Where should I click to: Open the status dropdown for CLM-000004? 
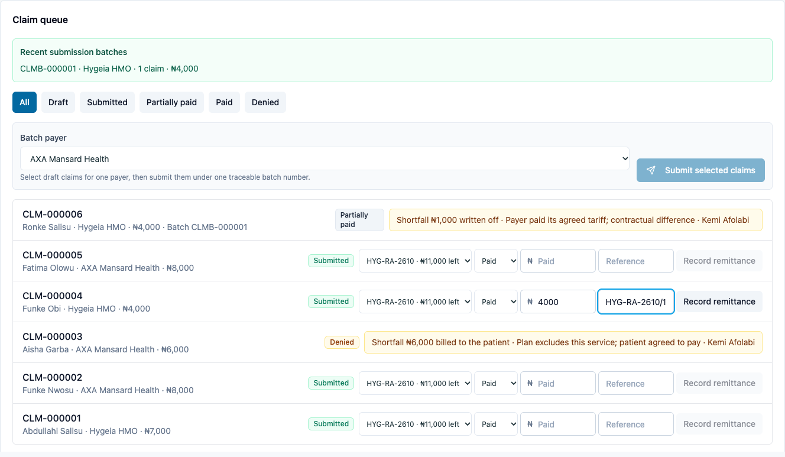496,302
